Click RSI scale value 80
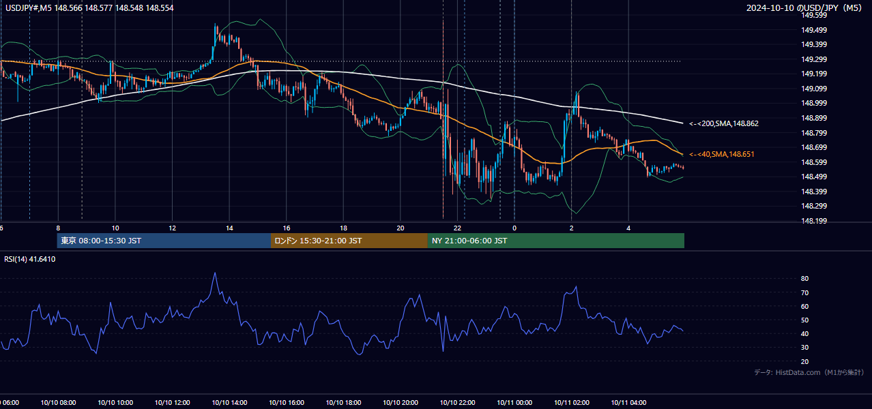Viewport: 872px width, 409px height. point(805,279)
